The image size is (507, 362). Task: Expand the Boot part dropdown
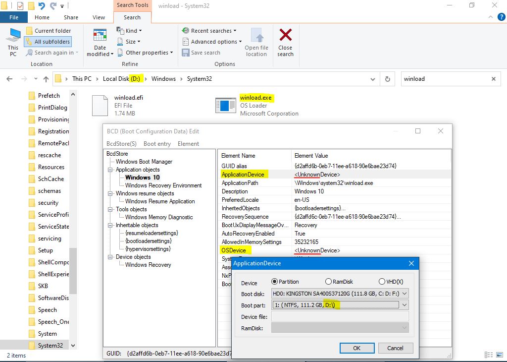[x=340, y=305]
